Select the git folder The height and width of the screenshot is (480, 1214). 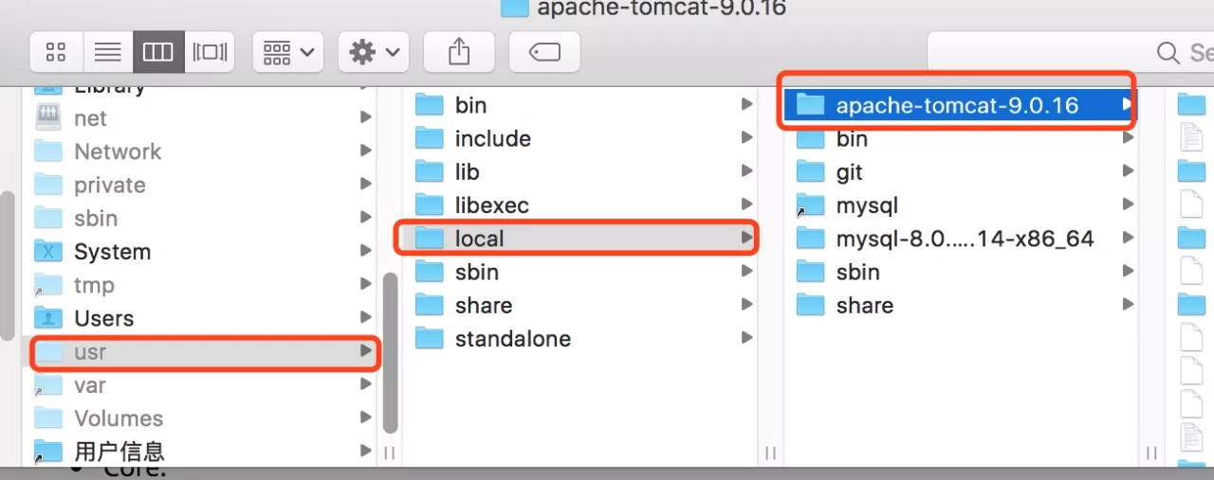point(961,171)
